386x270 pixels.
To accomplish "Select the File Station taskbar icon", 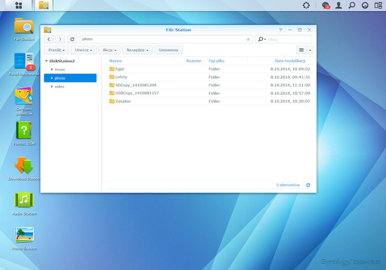I will point(44,5).
